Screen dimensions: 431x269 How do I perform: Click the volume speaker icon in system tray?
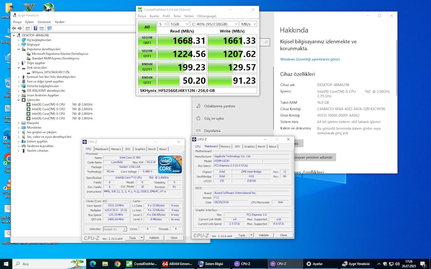point(397,264)
